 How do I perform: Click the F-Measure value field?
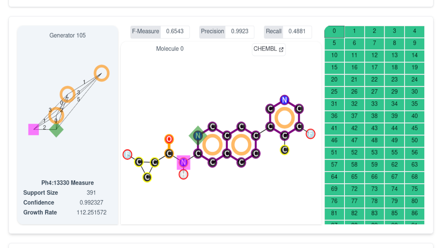click(x=175, y=31)
